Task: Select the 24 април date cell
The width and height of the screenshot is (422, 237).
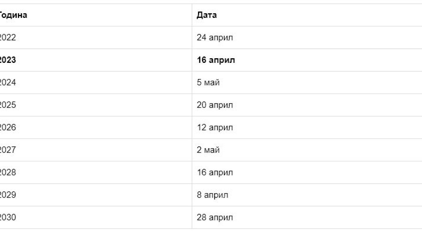Action: [215, 38]
